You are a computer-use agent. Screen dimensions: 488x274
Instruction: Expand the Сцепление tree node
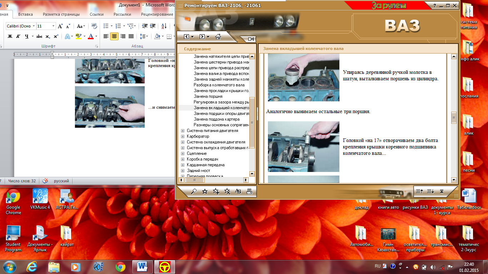[x=183, y=153]
